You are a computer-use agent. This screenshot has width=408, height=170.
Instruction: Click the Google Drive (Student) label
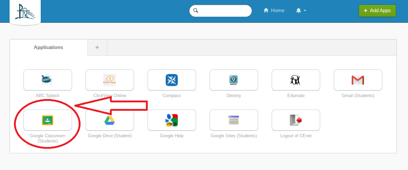(x=110, y=136)
